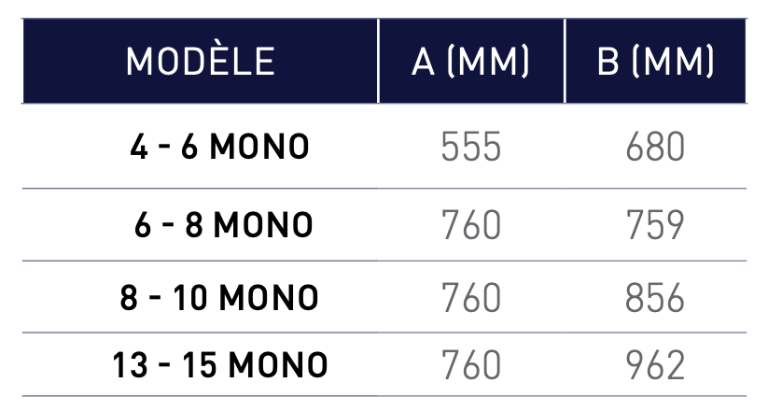Click the 13 - 15 MONO model label
Viewport: 782px width, 411px height.
point(220,364)
